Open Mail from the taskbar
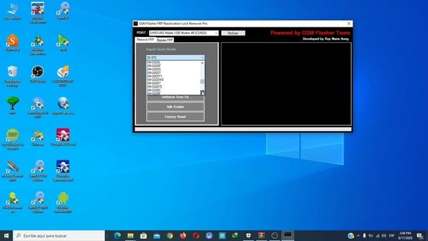428x241 pixels. 156,236
